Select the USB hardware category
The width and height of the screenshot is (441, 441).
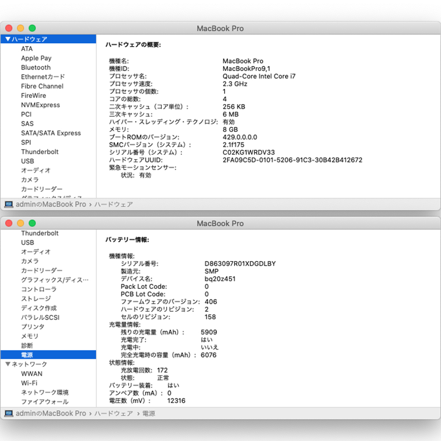click(28, 161)
